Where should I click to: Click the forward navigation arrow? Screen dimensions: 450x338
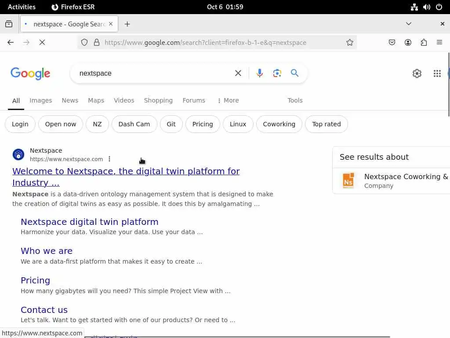(26, 43)
